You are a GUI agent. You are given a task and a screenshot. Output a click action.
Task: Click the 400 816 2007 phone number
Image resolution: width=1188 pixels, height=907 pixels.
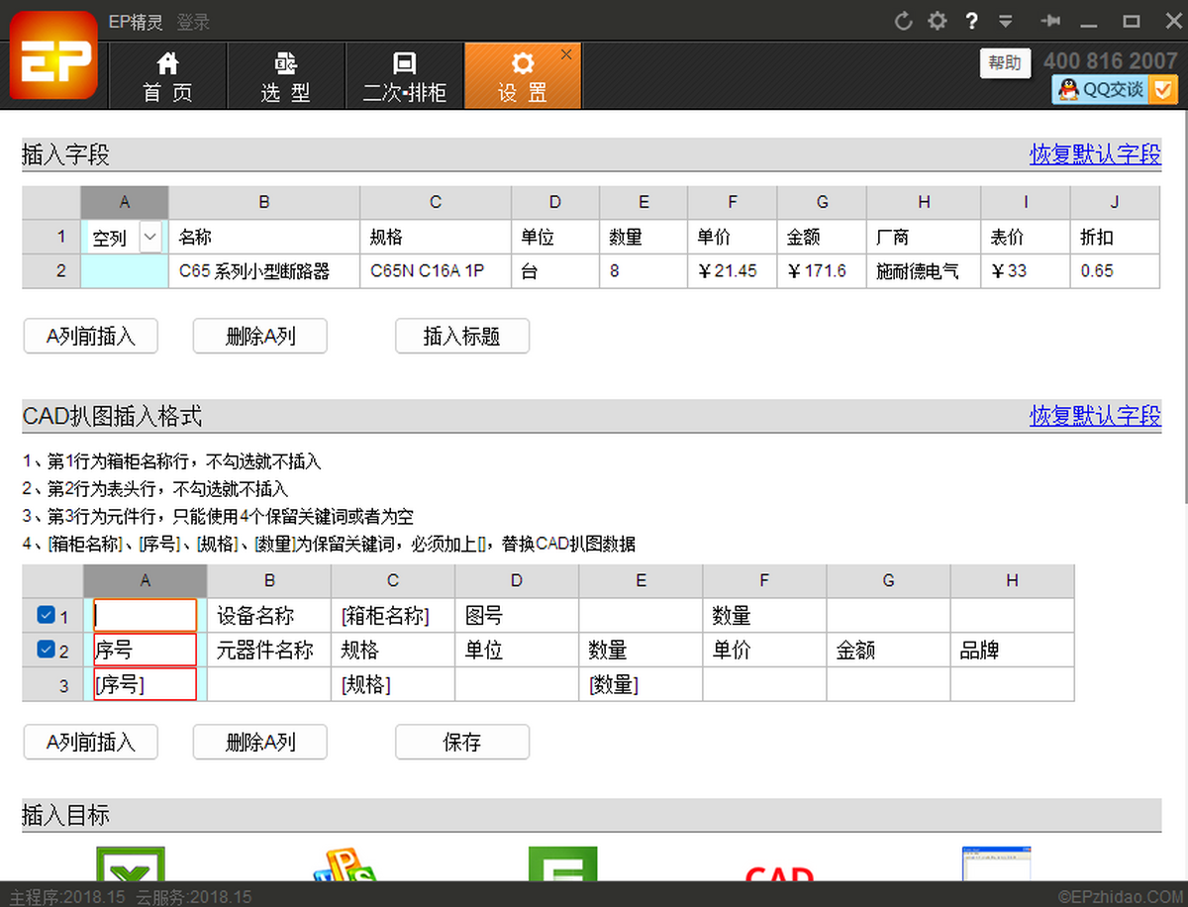pyautogui.click(x=1110, y=61)
